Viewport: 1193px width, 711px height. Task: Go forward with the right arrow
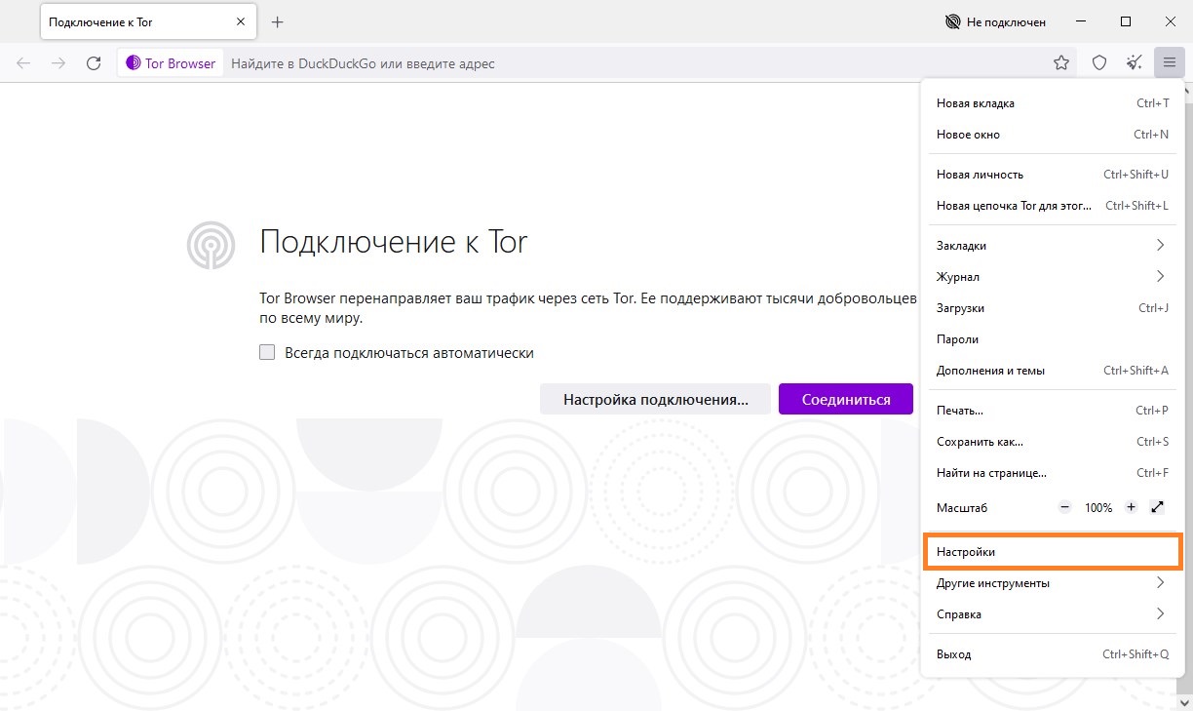coord(58,63)
